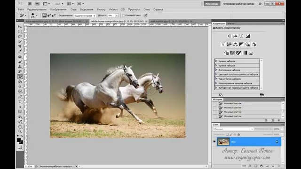Add a Levels adjustment
Image resolution: width=301 pixels, height=169 pixels.
click(x=235, y=36)
